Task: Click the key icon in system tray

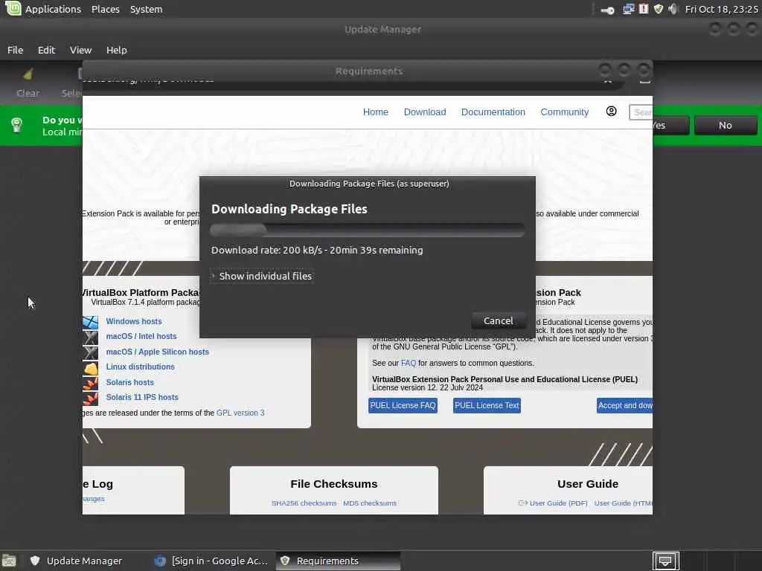Action: click(x=607, y=10)
